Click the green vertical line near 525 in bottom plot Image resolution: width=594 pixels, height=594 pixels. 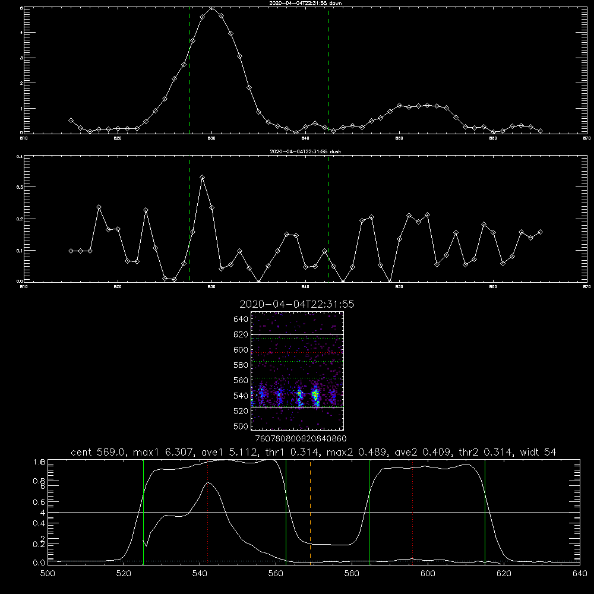[x=143, y=511]
